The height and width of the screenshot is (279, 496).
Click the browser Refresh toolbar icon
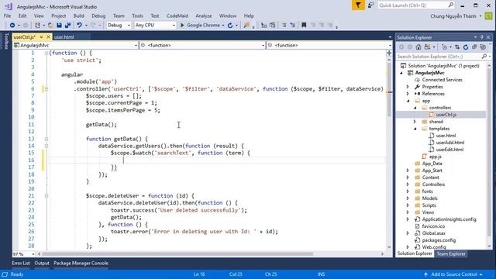coord(230,26)
